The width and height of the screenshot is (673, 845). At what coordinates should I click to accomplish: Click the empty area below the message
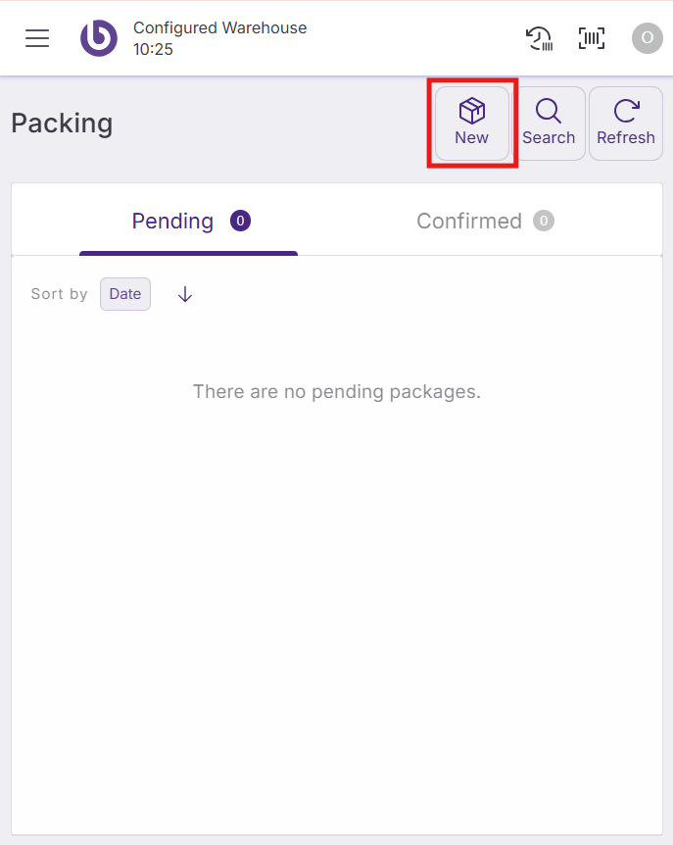(x=337, y=608)
